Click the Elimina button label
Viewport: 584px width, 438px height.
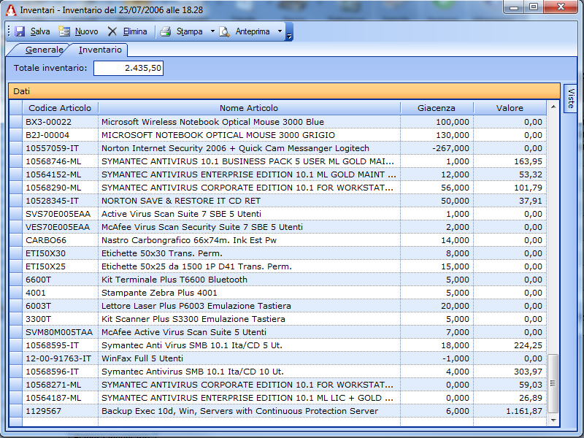tap(135, 31)
